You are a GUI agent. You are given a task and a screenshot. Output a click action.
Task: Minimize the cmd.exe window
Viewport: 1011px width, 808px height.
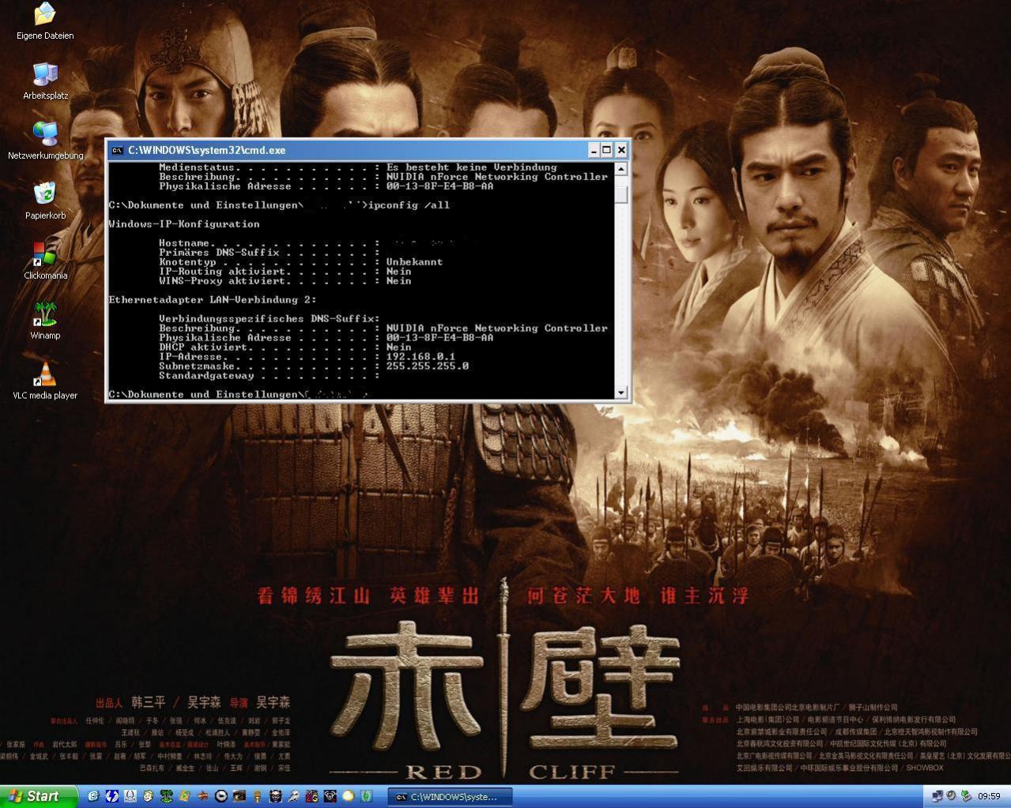pyautogui.click(x=594, y=150)
